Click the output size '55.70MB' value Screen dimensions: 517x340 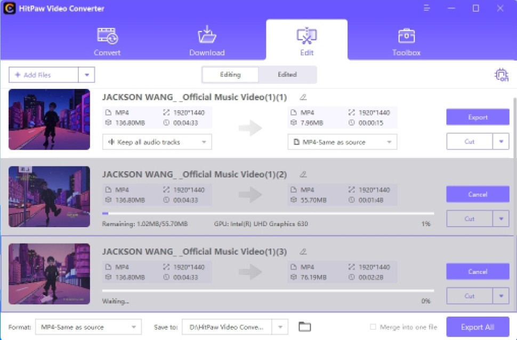(313, 200)
